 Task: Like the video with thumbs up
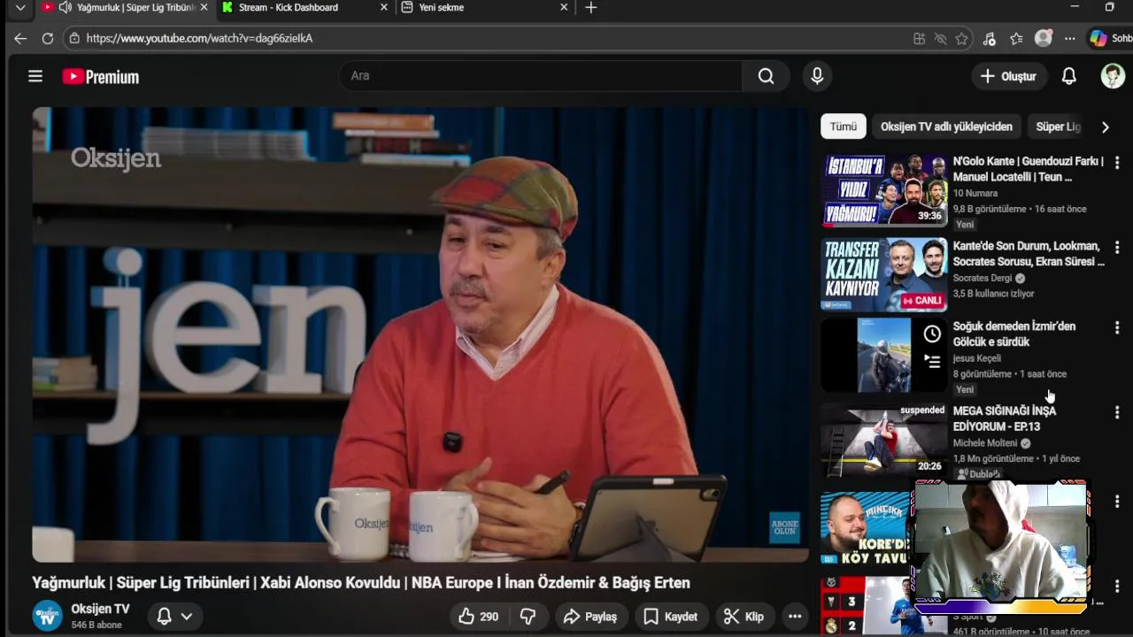click(478, 617)
